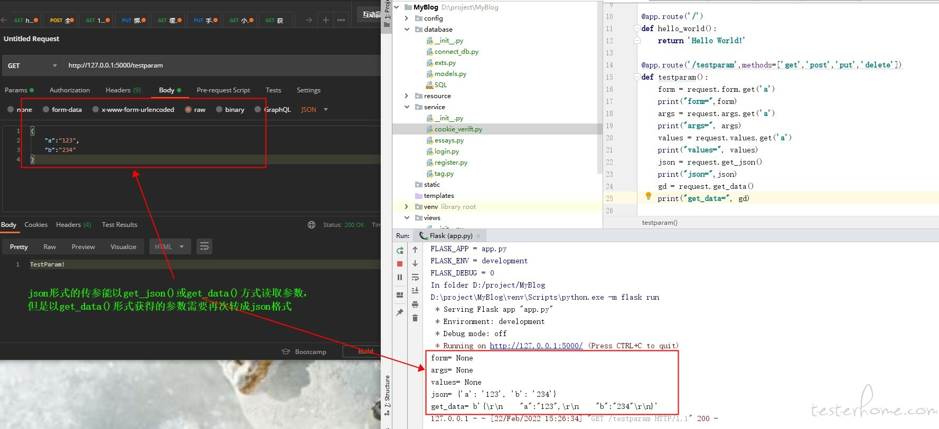Rerun the Flask app from Run panel
The image size is (939, 429).
[x=400, y=250]
